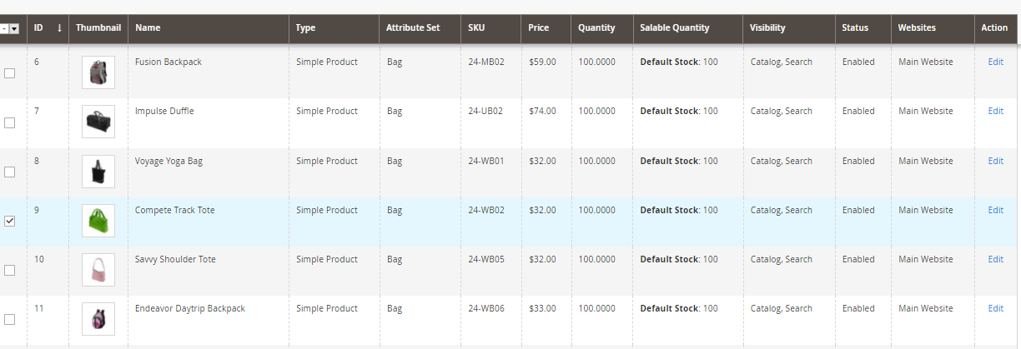Open the Endeavor Daytrip Backpack thumbnail
The image size is (1021, 349).
click(x=98, y=319)
